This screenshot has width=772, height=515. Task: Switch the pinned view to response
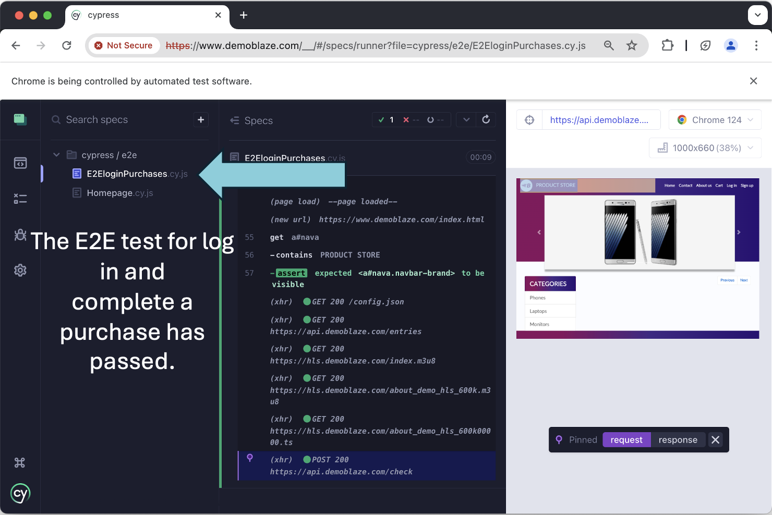tap(678, 439)
